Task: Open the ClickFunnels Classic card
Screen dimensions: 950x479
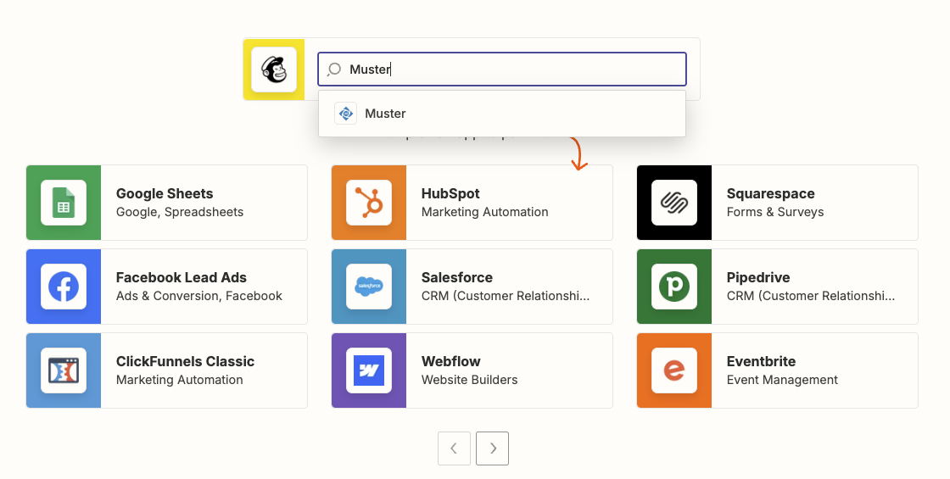Action: pyautogui.click(x=166, y=370)
